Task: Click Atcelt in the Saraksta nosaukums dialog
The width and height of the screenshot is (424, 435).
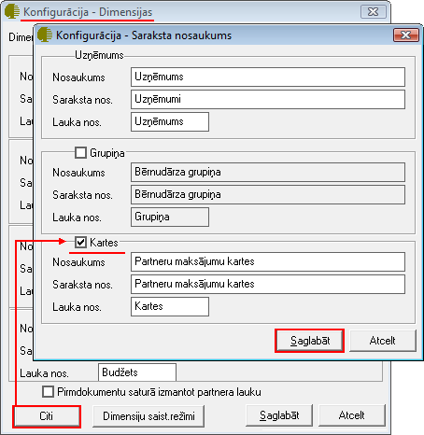Action: (x=382, y=341)
